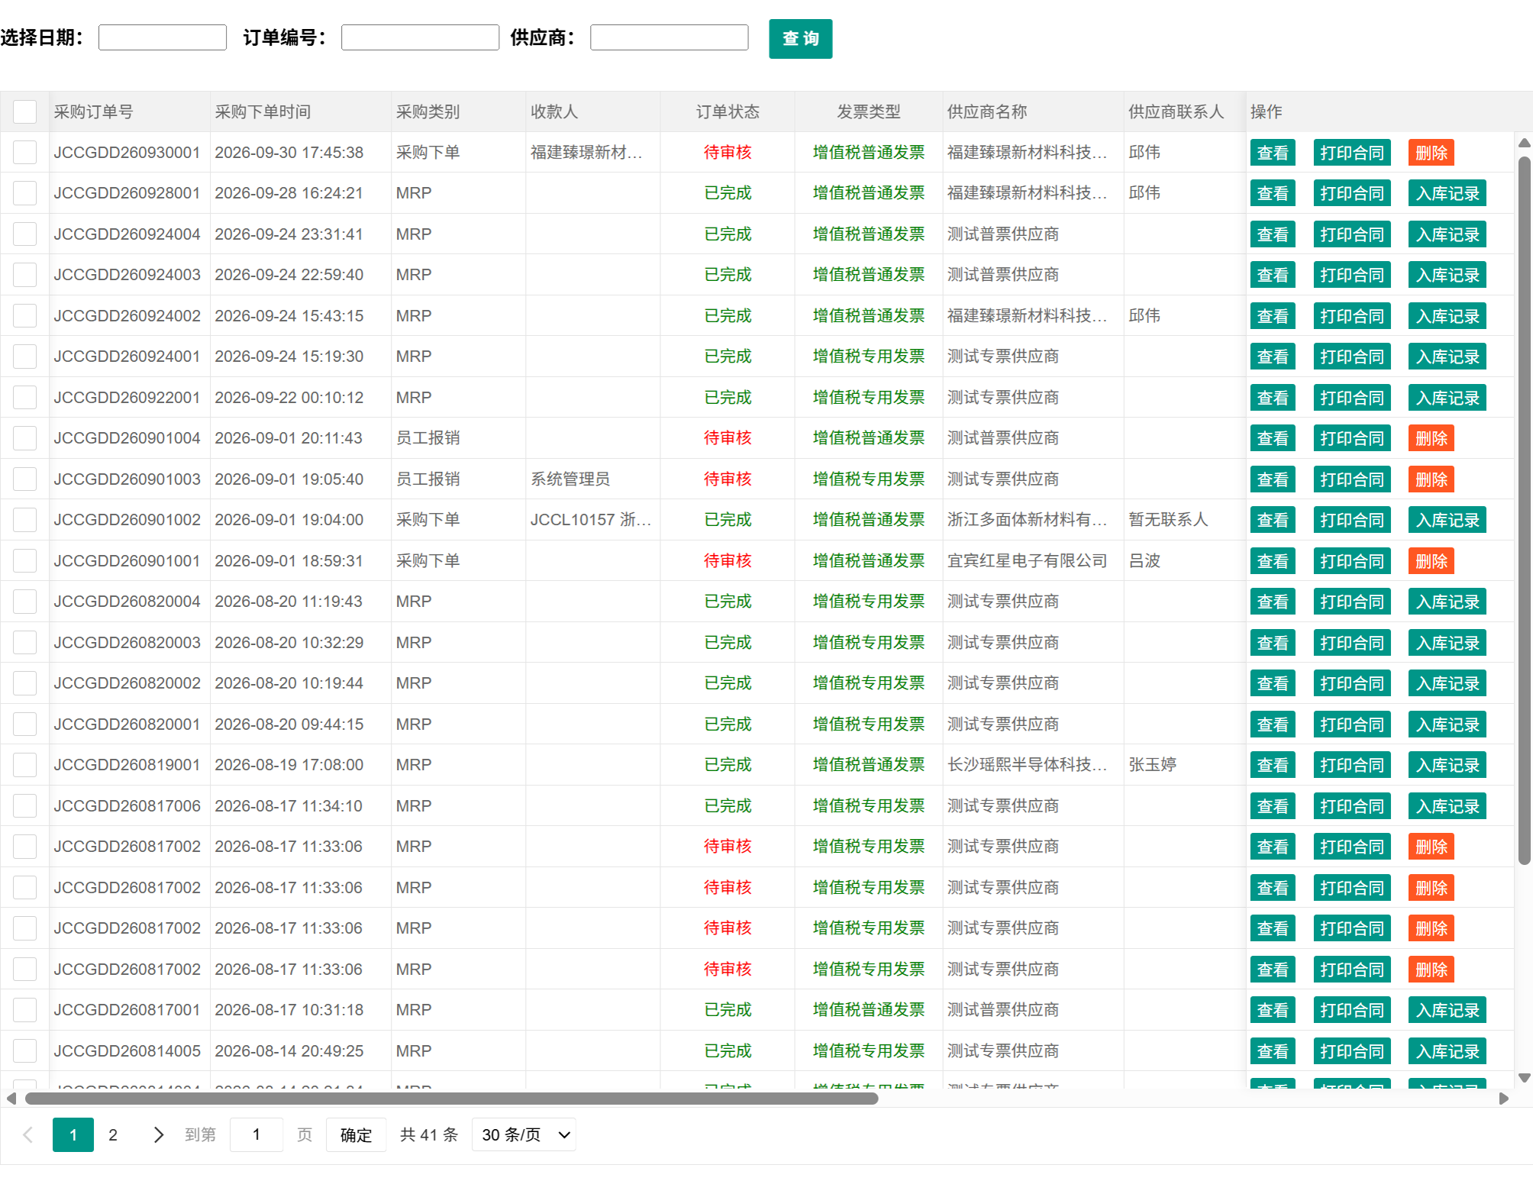1533x1181 pixels.
Task: Tick checkbox of order JCCGDD260901003
Action: coord(24,479)
